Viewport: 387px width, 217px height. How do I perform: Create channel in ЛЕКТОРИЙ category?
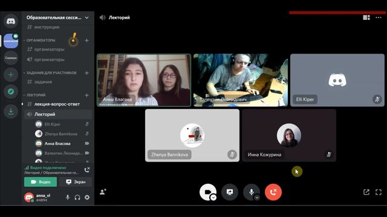pos(86,95)
